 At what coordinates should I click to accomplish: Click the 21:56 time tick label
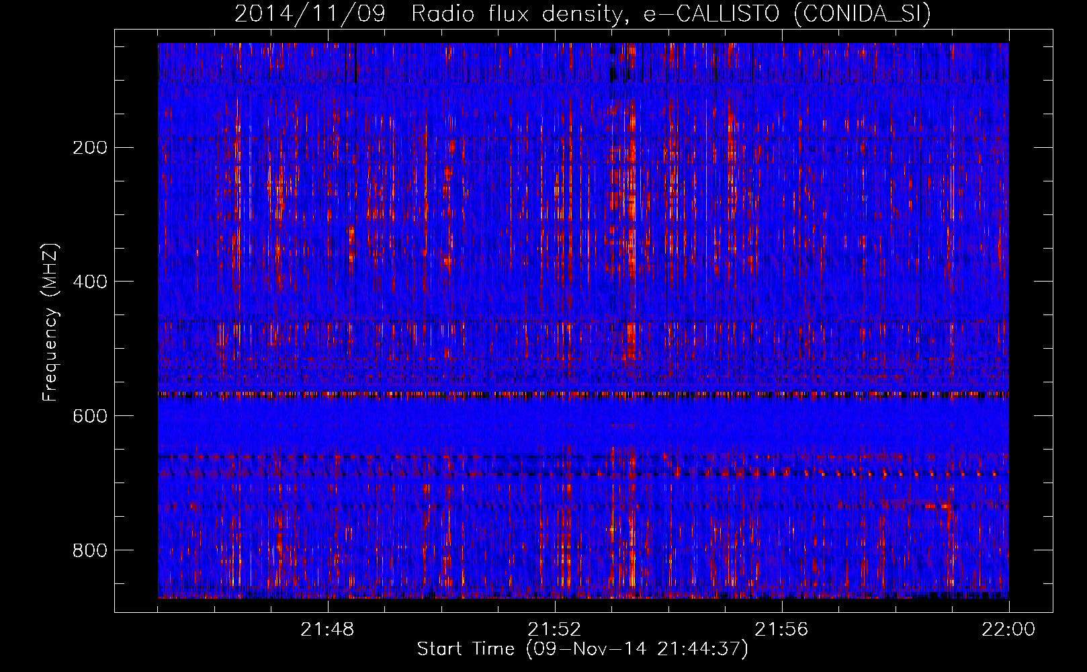(782, 630)
